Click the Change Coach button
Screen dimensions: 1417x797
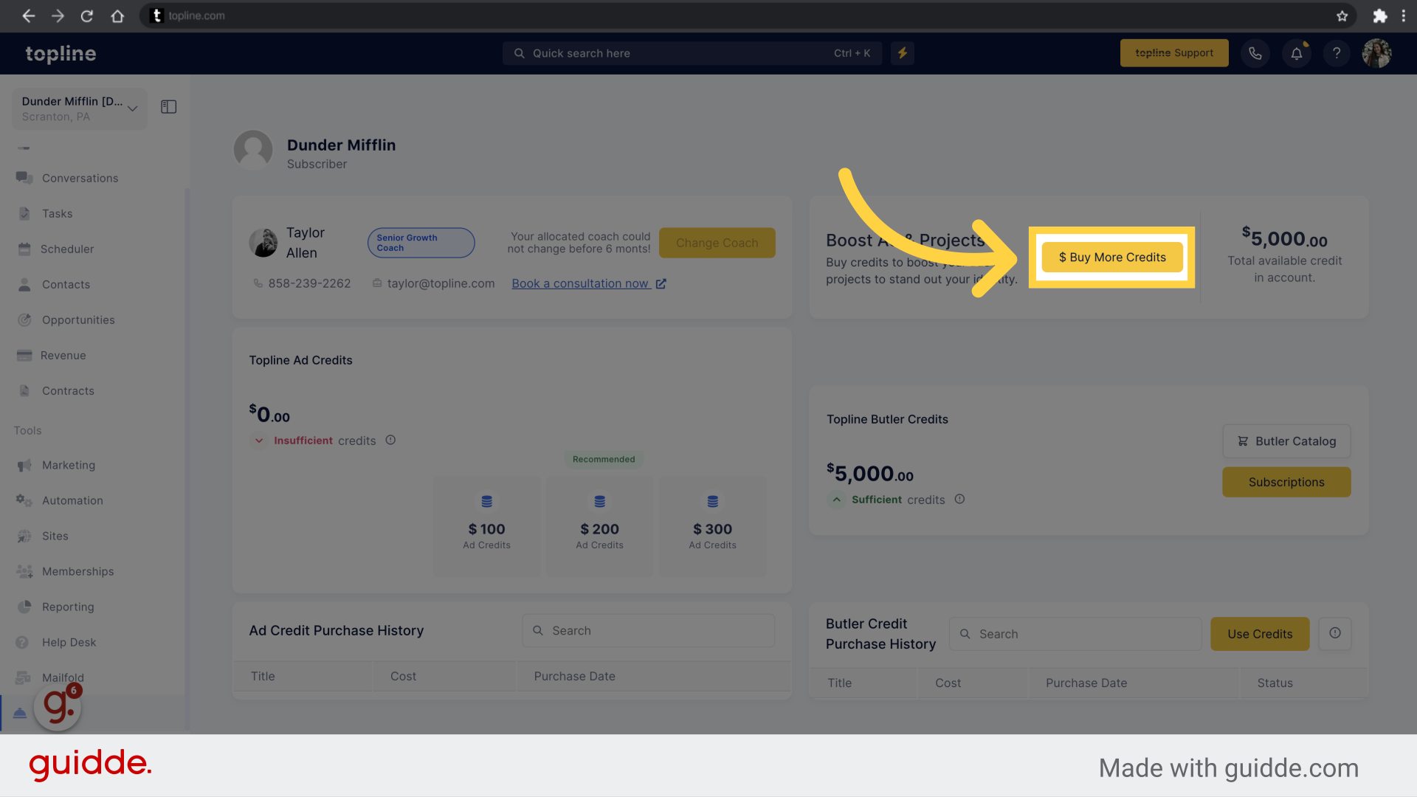tap(717, 243)
